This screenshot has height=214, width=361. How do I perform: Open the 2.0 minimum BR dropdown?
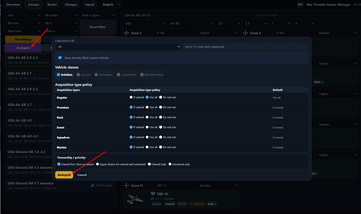[229, 23]
